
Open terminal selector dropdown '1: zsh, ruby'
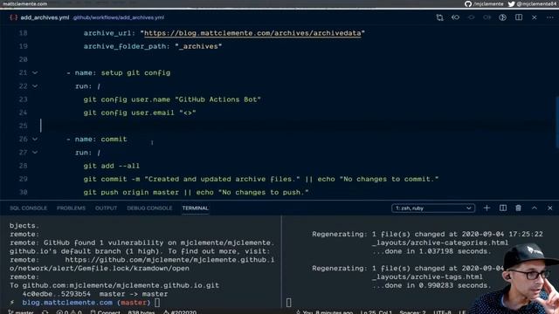click(433, 208)
